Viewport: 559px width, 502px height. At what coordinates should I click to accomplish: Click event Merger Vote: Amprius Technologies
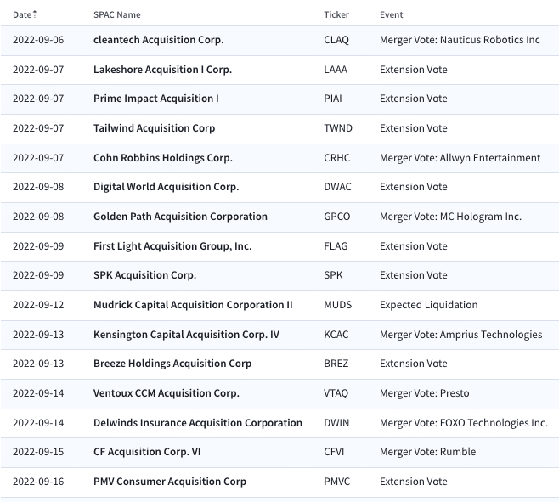click(x=461, y=335)
